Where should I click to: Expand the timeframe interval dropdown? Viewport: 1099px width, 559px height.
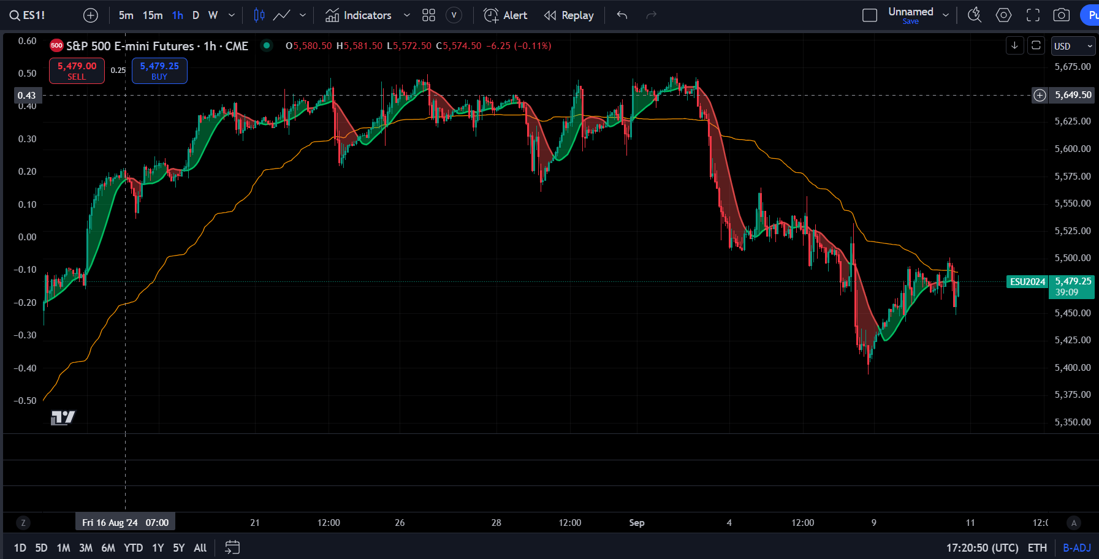[x=231, y=15]
